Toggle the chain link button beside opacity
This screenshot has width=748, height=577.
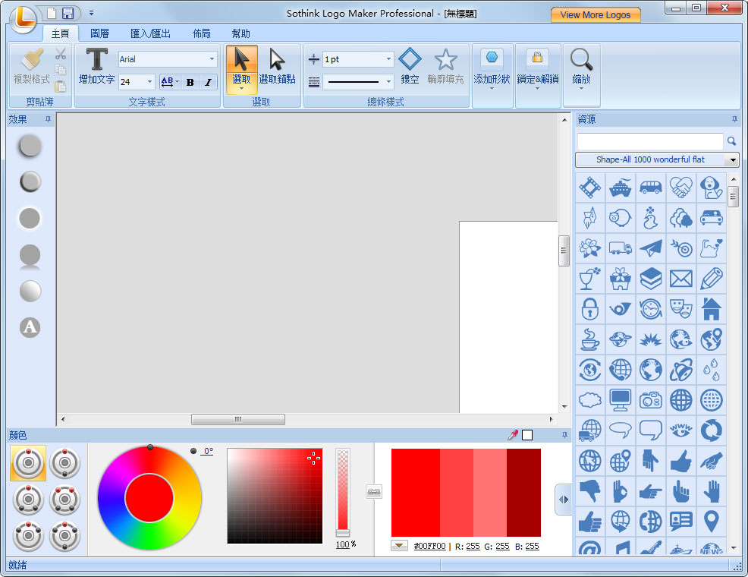tap(373, 492)
